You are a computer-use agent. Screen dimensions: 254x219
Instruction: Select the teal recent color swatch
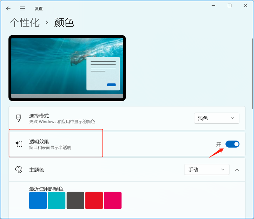coord(57,200)
